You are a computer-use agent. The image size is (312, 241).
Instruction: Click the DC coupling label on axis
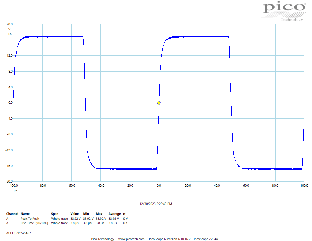tap(10, 34)
